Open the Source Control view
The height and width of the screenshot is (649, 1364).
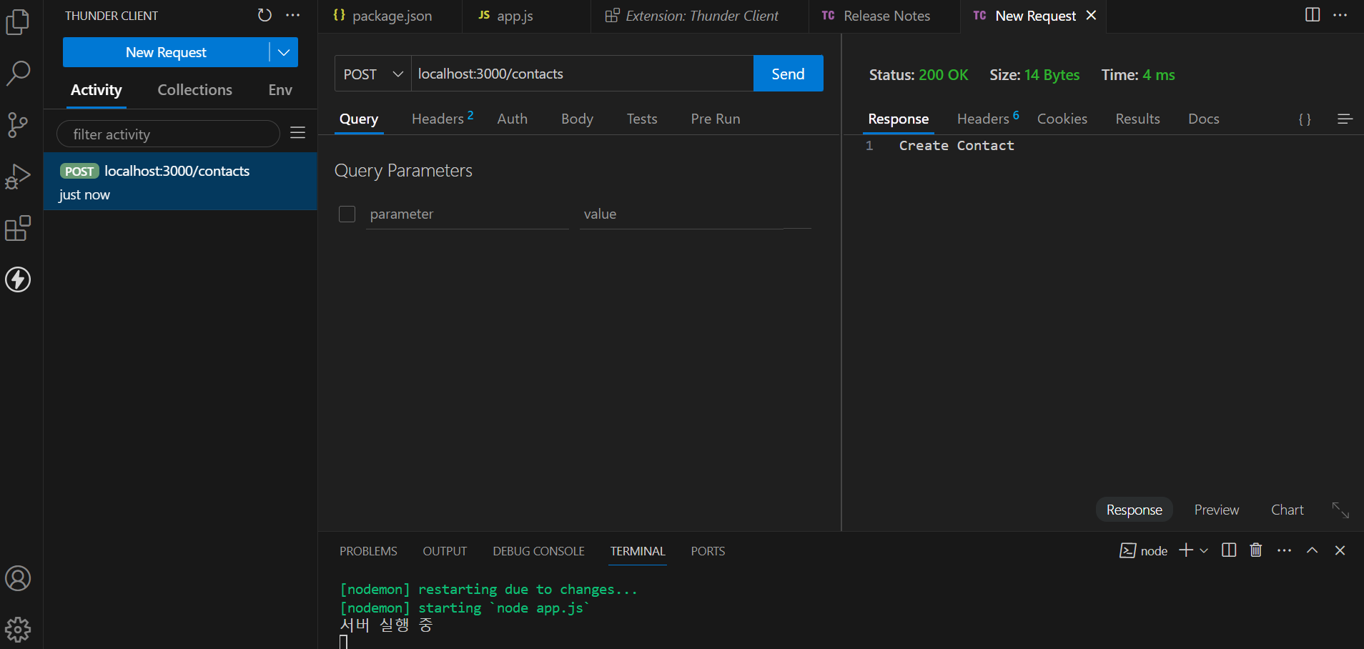click(x=18, y=125)
